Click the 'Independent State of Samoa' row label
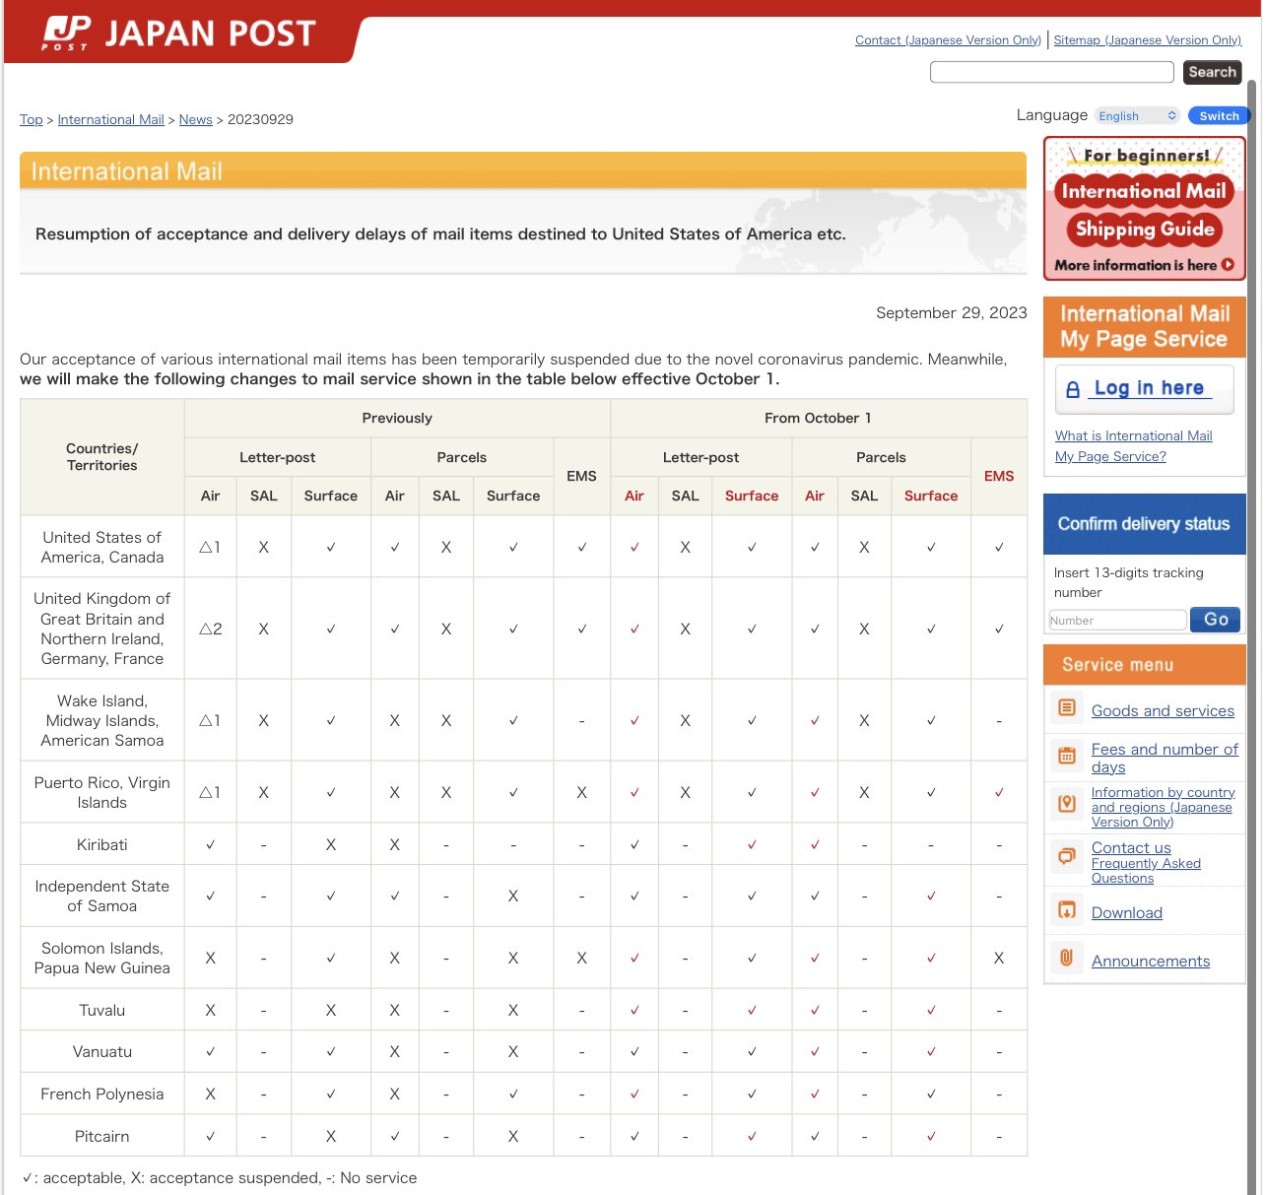This screenshot has width=1265, height=1195. 101,896
